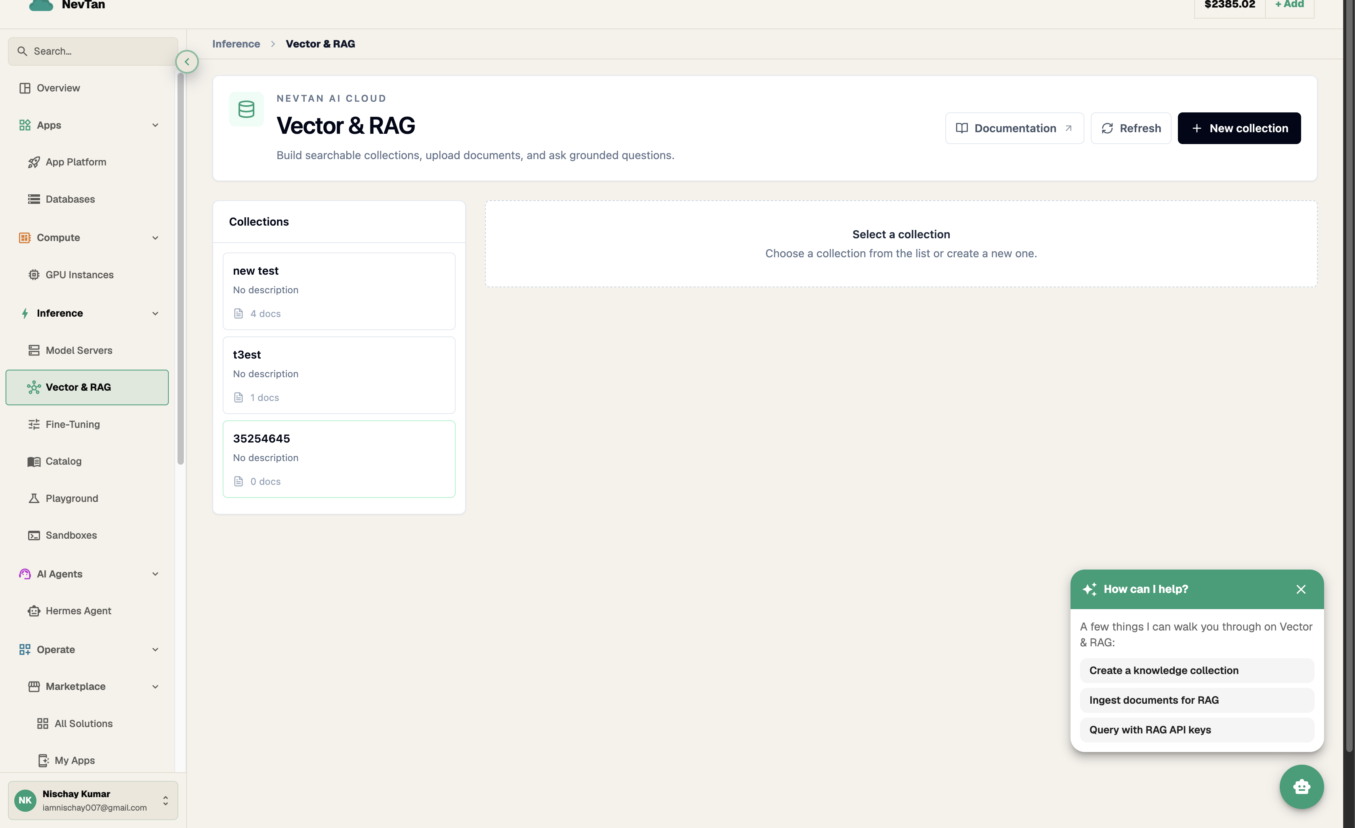
Task: Click the GPU Instances chip icon
Action: (34, 275)
